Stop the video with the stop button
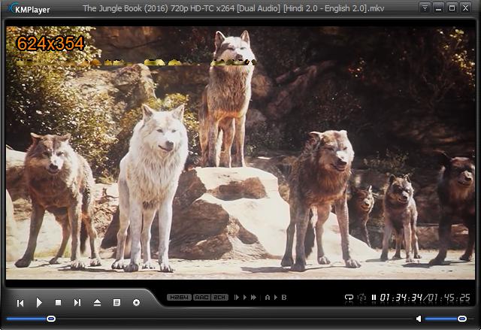The image size is (481, 330). 58,303
